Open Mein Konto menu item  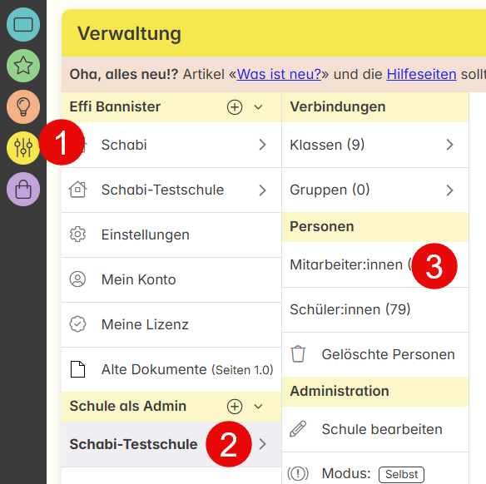(x=171, y=279)
